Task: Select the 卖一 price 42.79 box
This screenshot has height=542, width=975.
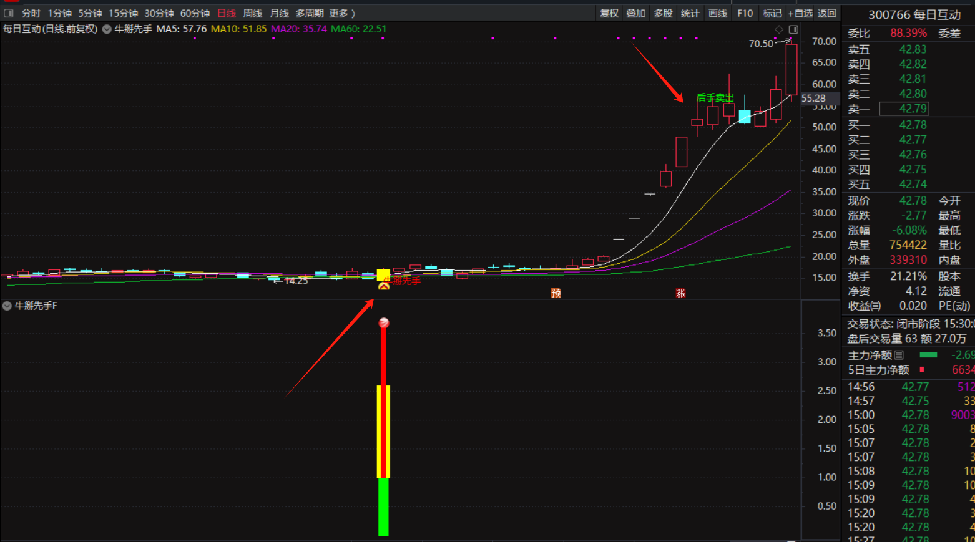Action: (x=904, y=109)
